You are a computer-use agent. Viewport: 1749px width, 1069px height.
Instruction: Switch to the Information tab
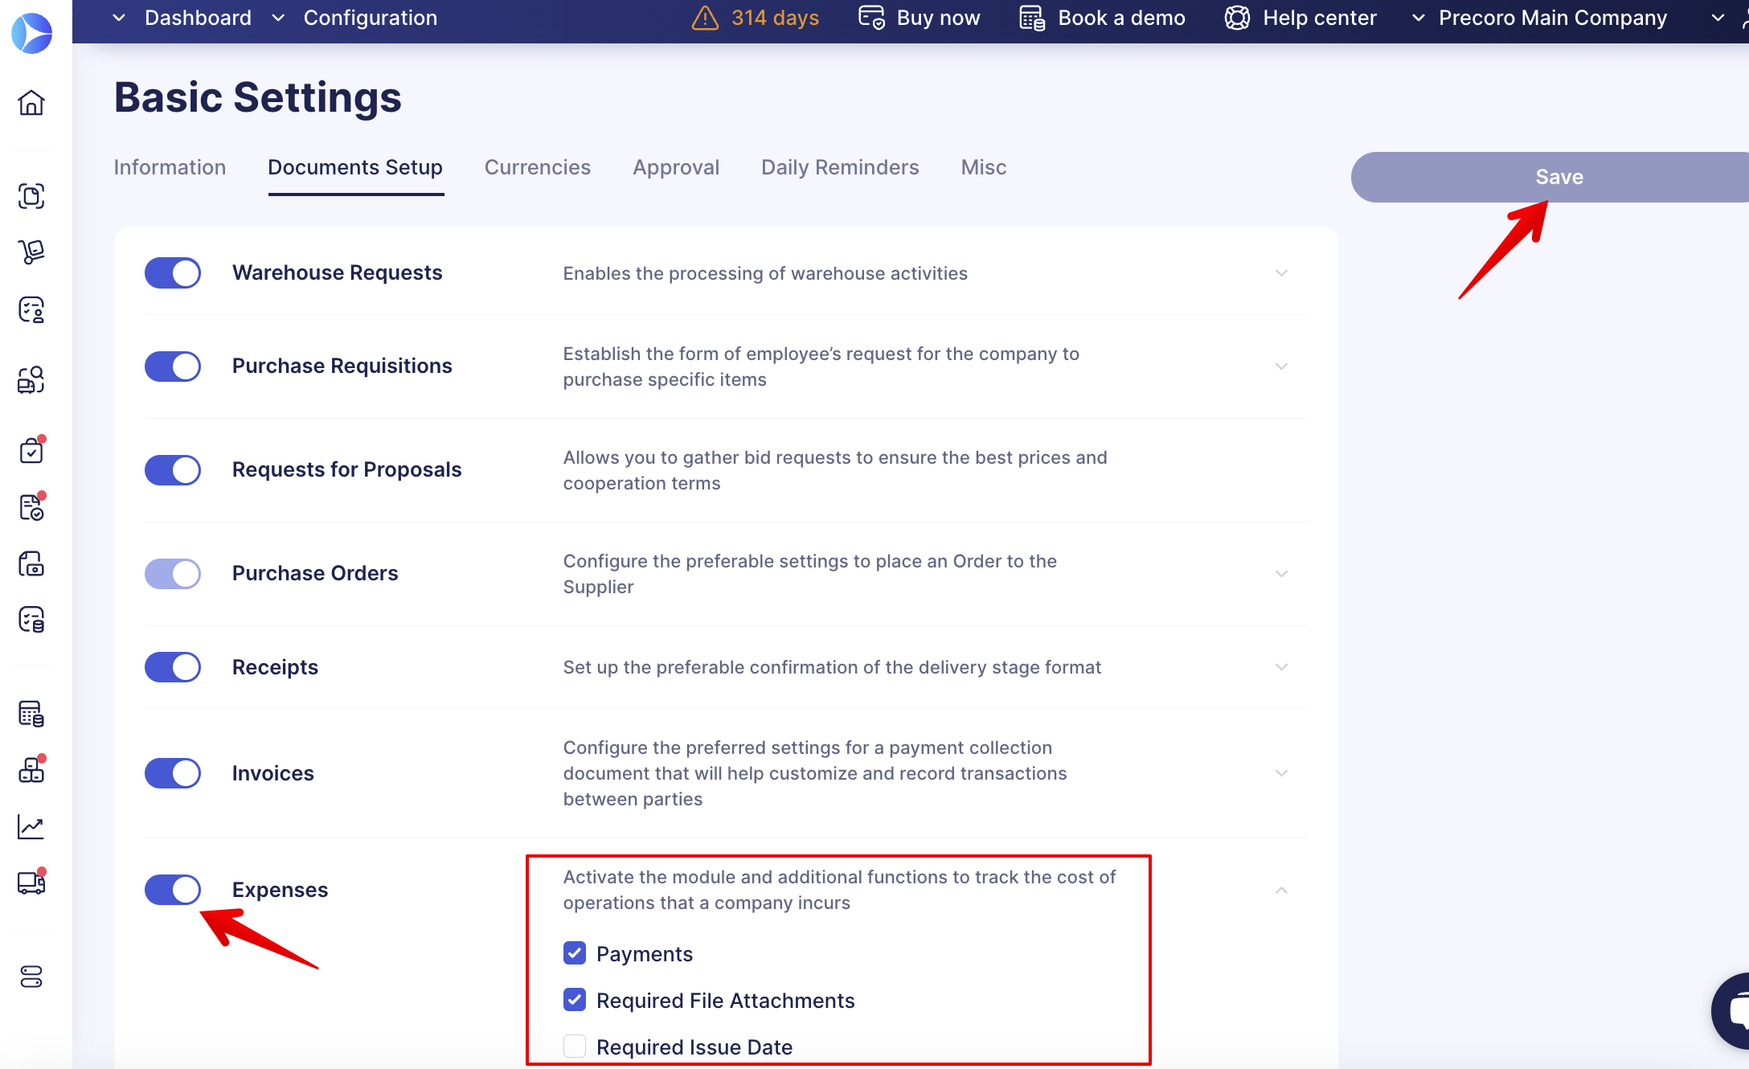[170, 167]
